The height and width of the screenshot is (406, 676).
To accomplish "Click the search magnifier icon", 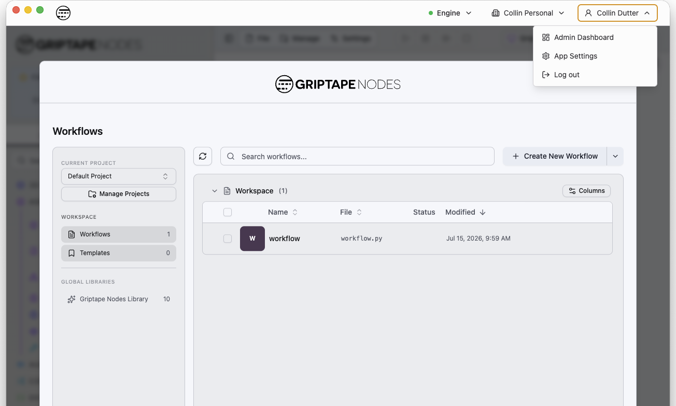I will click(231, 157).
